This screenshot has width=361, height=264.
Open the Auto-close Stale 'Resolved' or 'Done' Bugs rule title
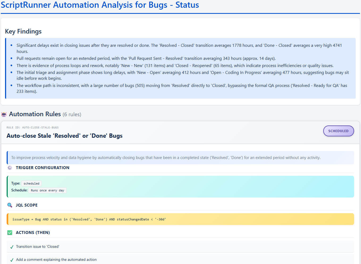[x=65, y=136]
